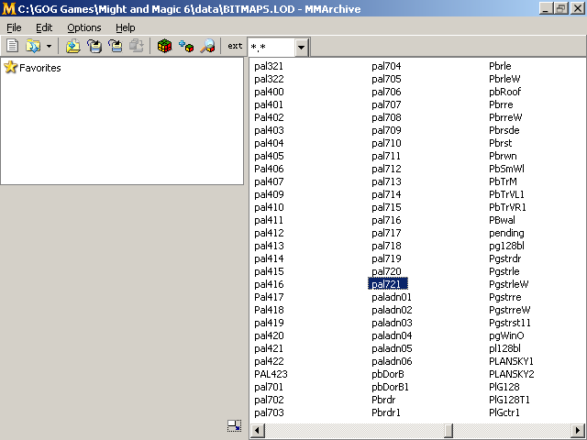Open the Help menu
Screen dimensions: 587x440
(125, 27)
